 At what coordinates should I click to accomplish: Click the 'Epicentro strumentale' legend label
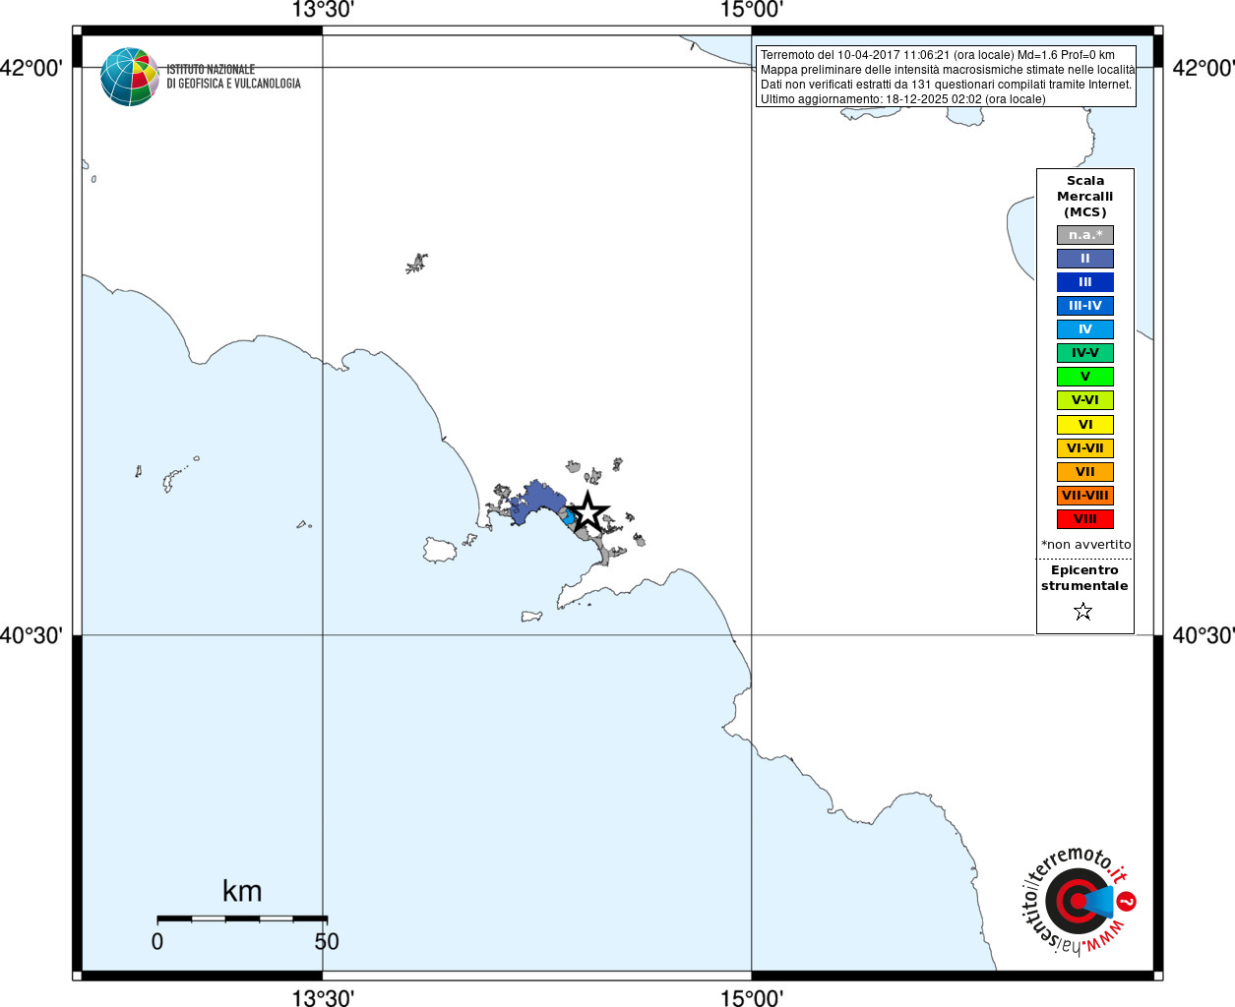pyautogui.click(x=1084, y=578)
